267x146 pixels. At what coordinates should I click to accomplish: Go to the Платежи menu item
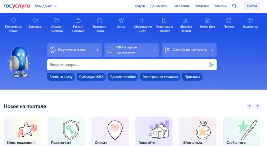click(x=202, y=6)
